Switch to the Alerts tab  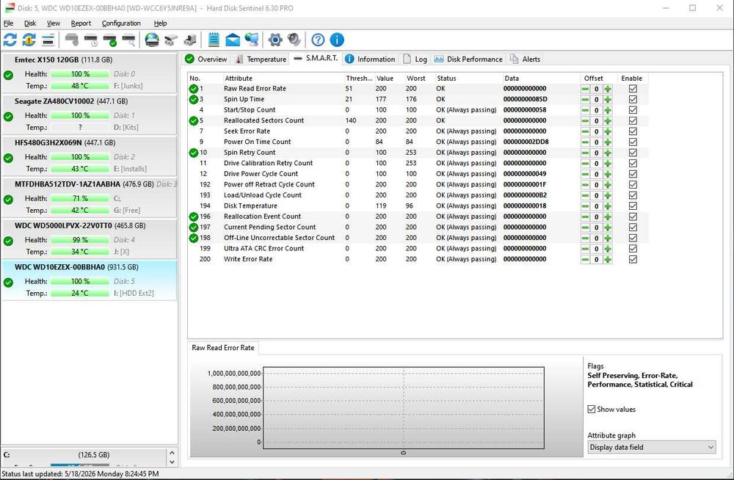[526, 59]
